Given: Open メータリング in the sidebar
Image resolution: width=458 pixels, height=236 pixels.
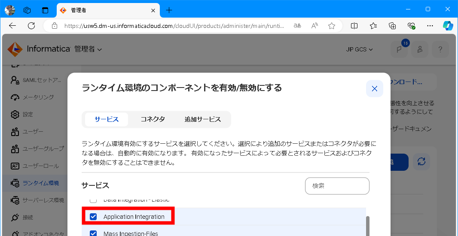Looking at the screenshot, I should tap(32, 97).
